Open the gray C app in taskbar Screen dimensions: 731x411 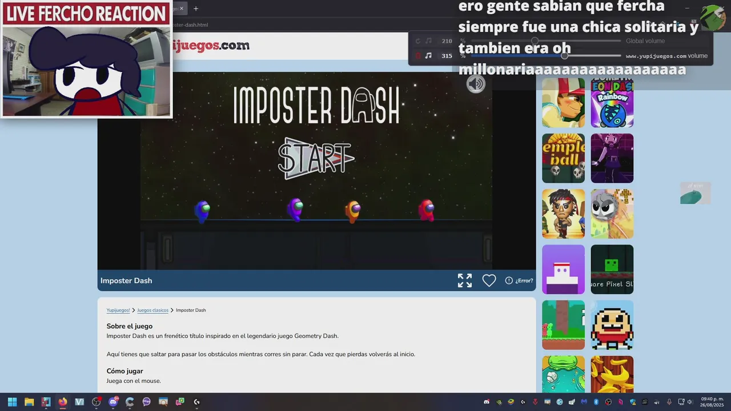(x=130, y=402)
